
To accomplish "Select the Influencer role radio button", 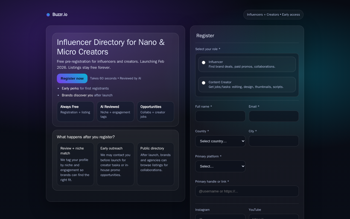I will click(x=203, y=62).
